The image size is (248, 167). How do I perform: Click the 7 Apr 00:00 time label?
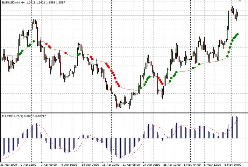49,165
